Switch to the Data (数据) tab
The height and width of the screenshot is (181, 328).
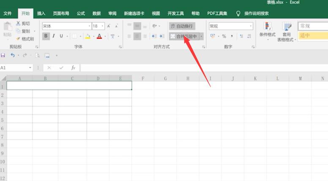pyautogui.click(x=96, y=14)
